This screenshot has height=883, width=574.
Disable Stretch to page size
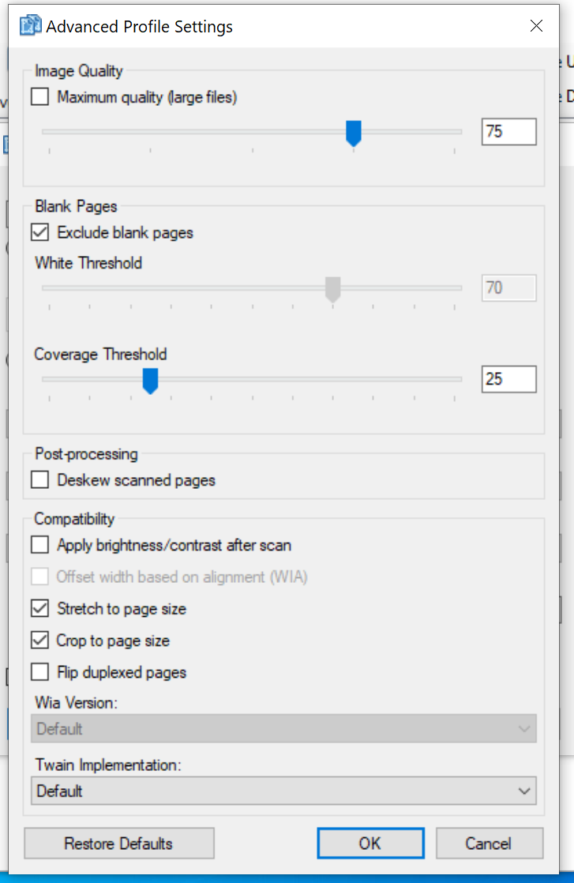[x=40, y=608]
